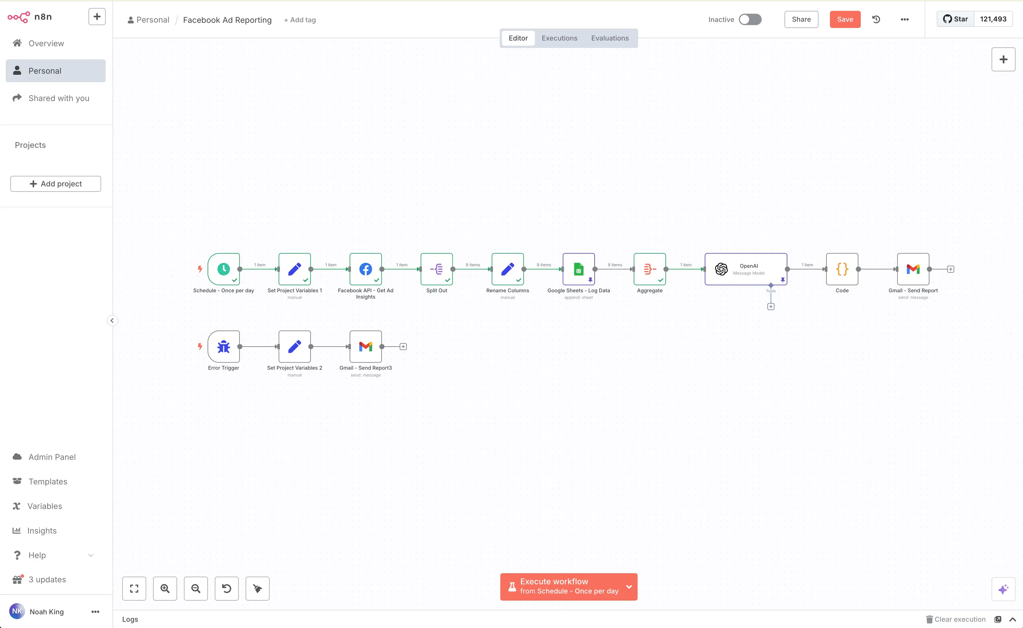This screenshot has height=628, width=1023.
Task: Open the Admin Panel
Action: (56, 457)
